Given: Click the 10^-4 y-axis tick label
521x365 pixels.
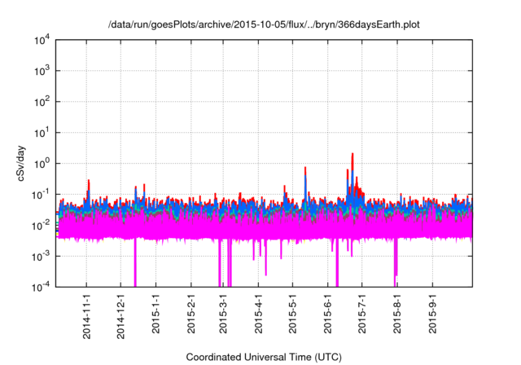Looking at the screenshot, I should click(x=42, y=286).
